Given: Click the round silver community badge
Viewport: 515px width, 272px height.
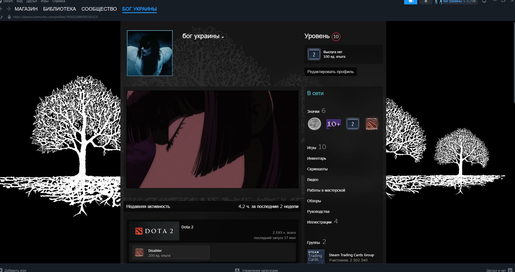Looking at the screenshot, I should pyautogui.click(x=314, y=124).
